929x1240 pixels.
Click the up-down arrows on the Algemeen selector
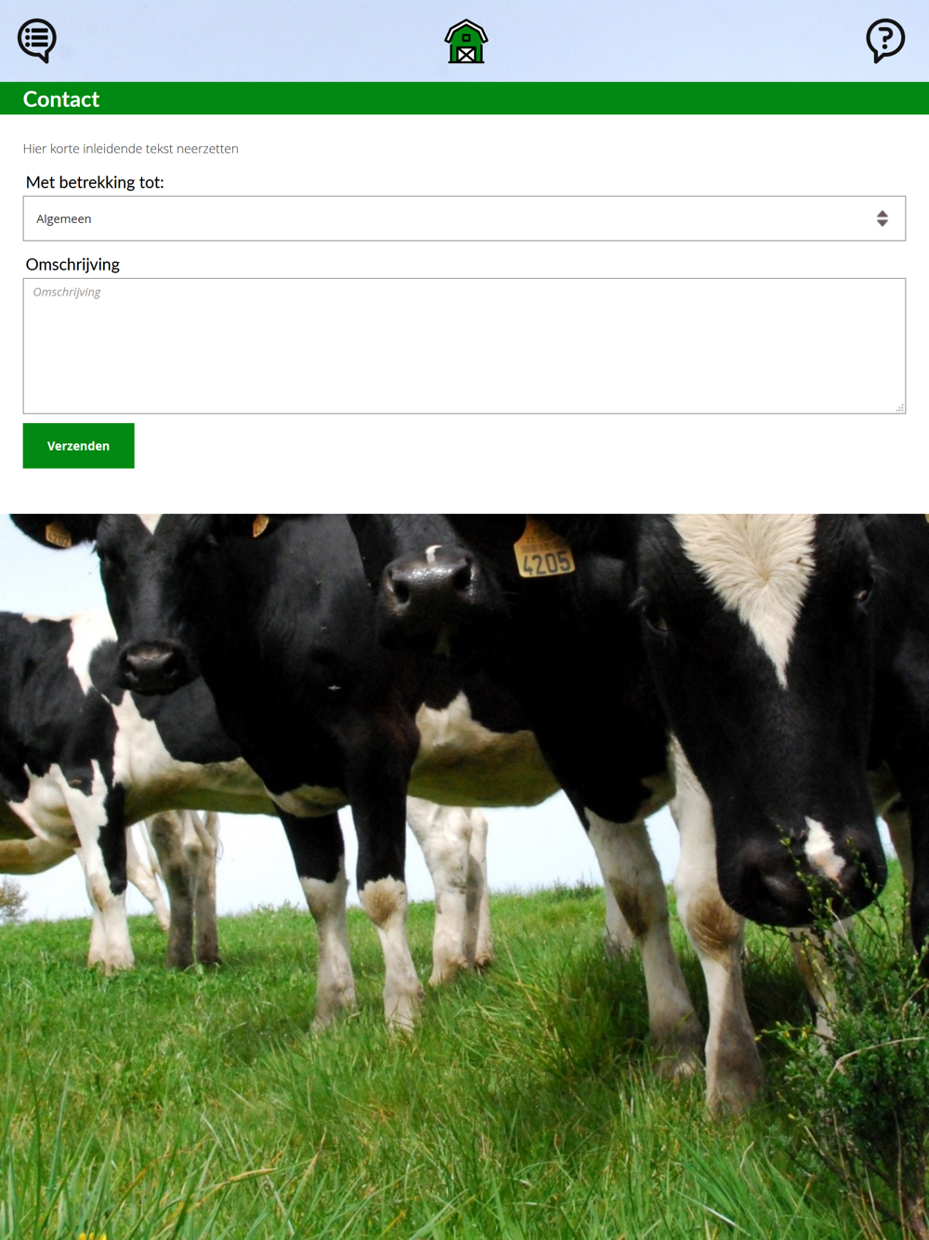882,218
